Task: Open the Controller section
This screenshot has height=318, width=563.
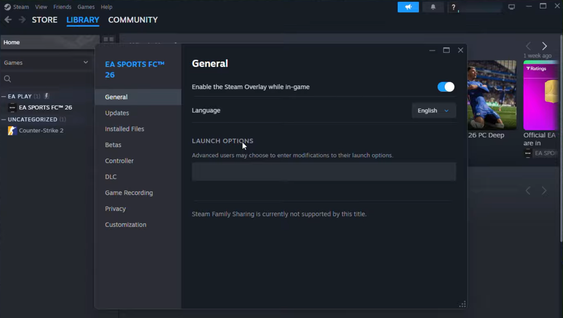Action: pyautogui.click(x=138, y=160)
